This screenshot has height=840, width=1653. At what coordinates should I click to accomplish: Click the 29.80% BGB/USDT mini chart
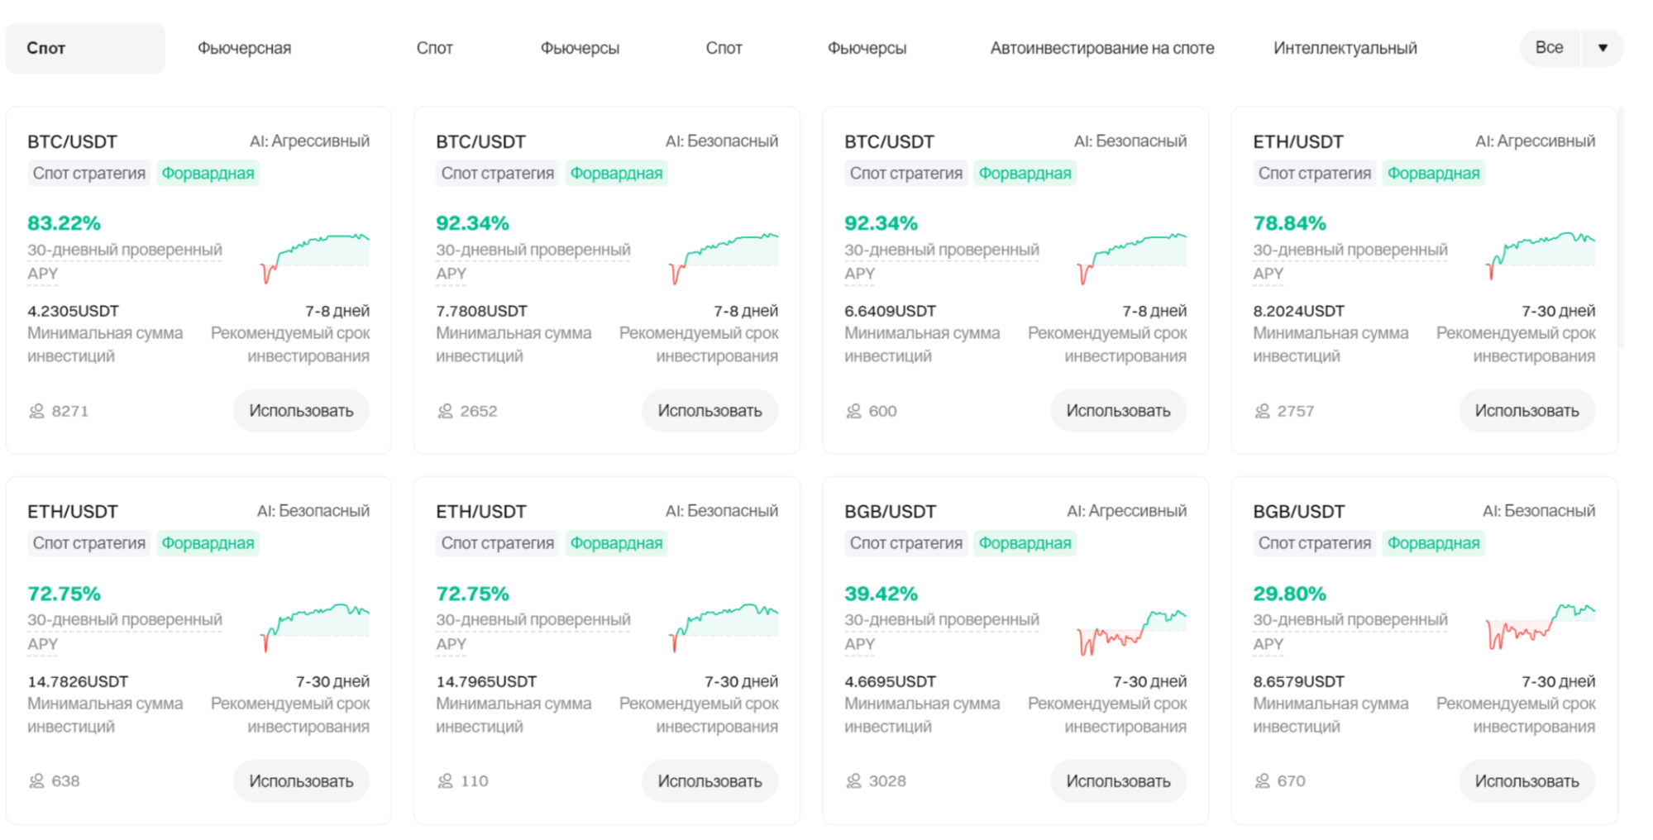tap(1540, 628)
